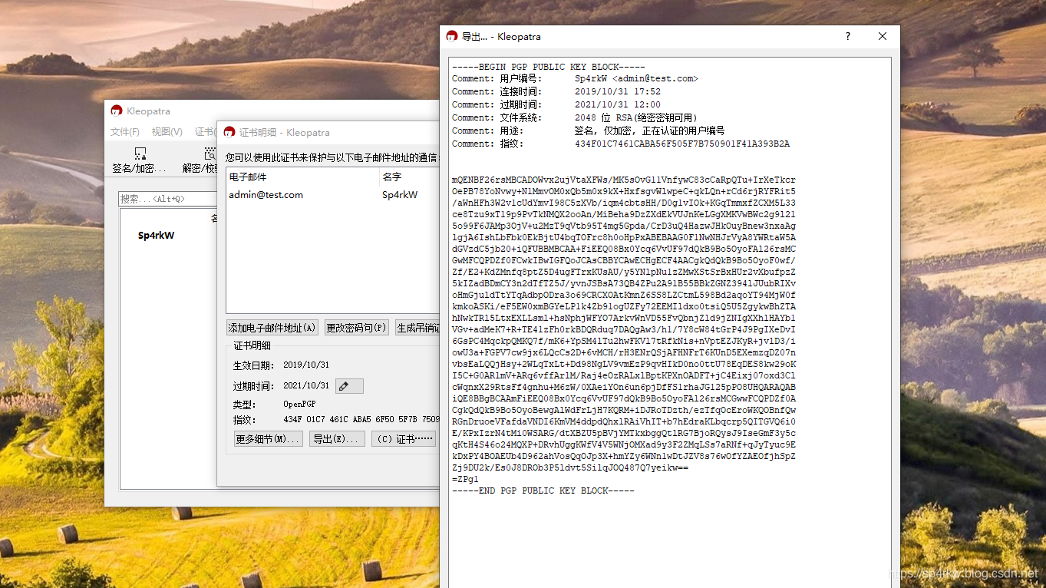
Task: Select the Sp4rkW certificate in main list
Action: (156, 236)
